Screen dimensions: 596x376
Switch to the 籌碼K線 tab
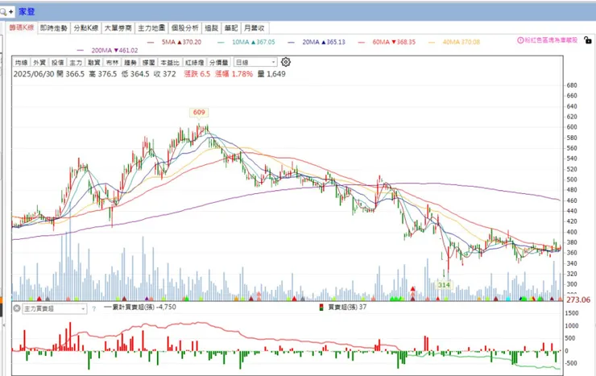point(22,27)
